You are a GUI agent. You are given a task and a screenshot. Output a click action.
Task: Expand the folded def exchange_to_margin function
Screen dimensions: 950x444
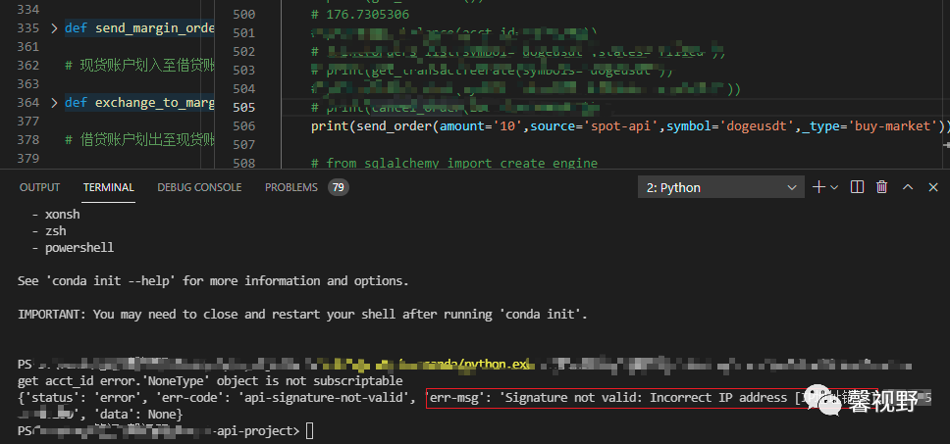click(54, 102)
